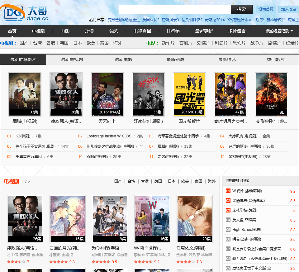Select 电影 in main navigation bar
The image size is (299, 272).
[65, 31]
